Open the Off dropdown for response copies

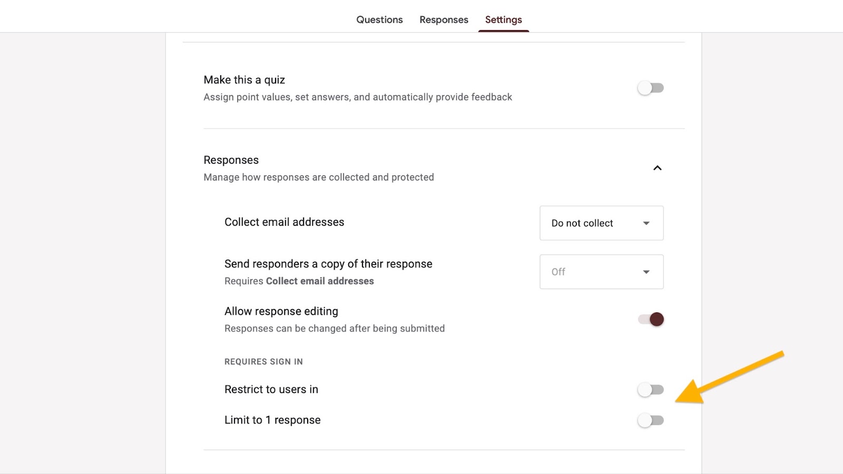[601, 272]
